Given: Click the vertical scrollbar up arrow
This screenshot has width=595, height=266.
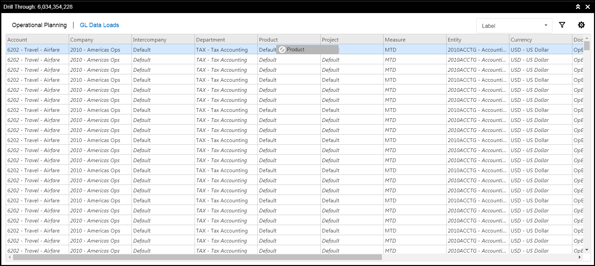Looking at the screenshot, I should pyautogui.click(x=587, y=38).
